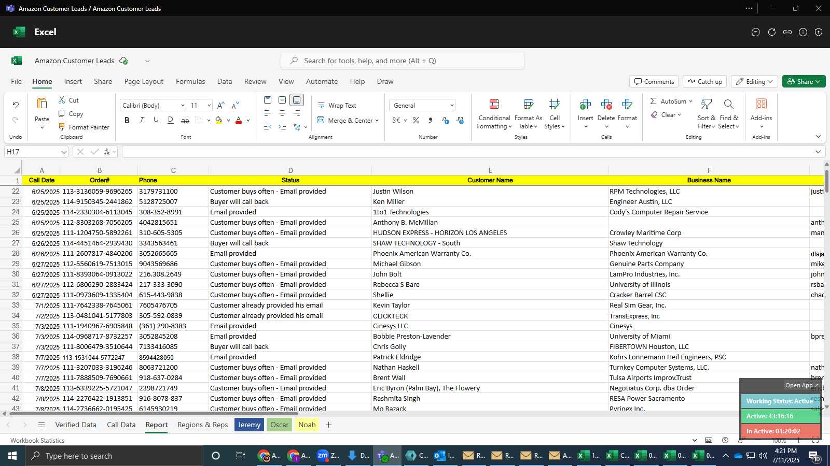The height and width of the screenshot is (466, 830).
Task: Switch to the Call Data sheet
Action: point(121,425)
